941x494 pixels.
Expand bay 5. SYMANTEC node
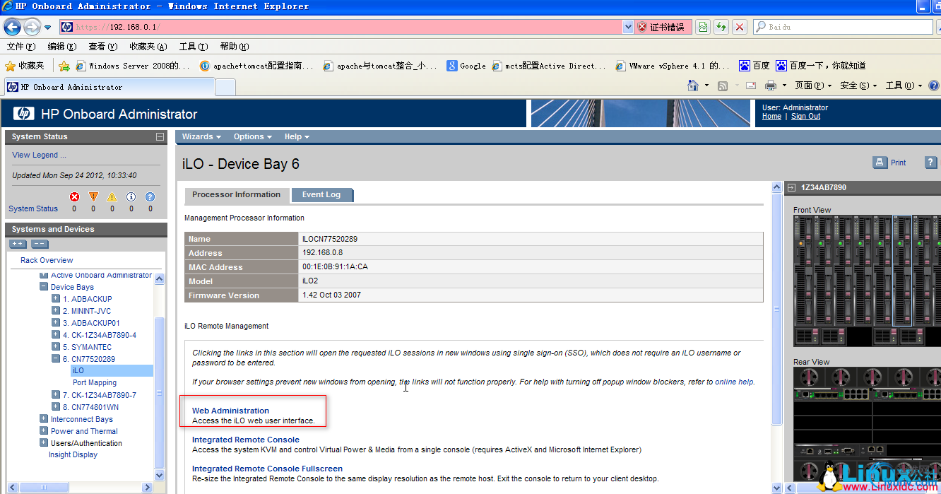click(56, 347)
